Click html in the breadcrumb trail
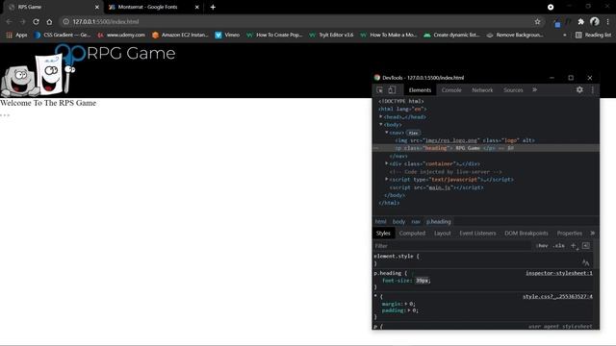 380,221
